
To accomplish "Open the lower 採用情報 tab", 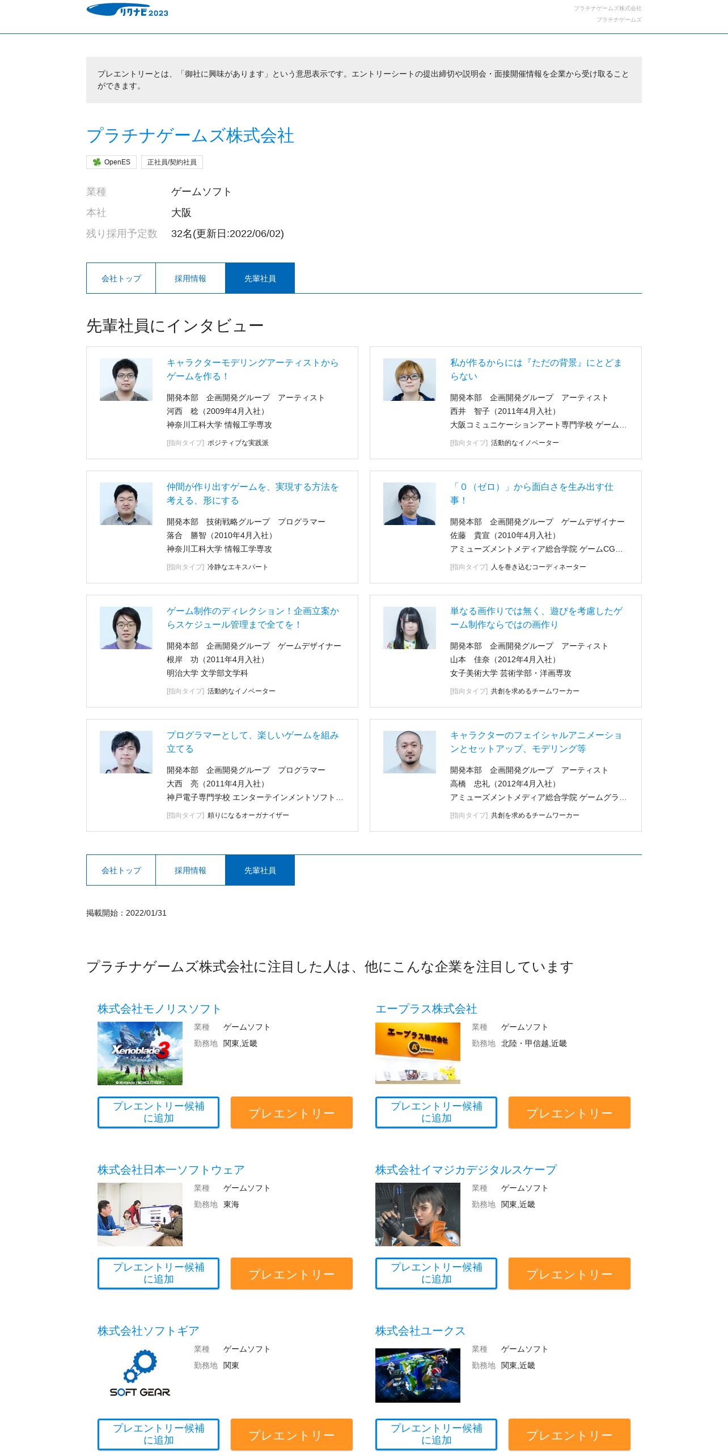I will (191, 870).
